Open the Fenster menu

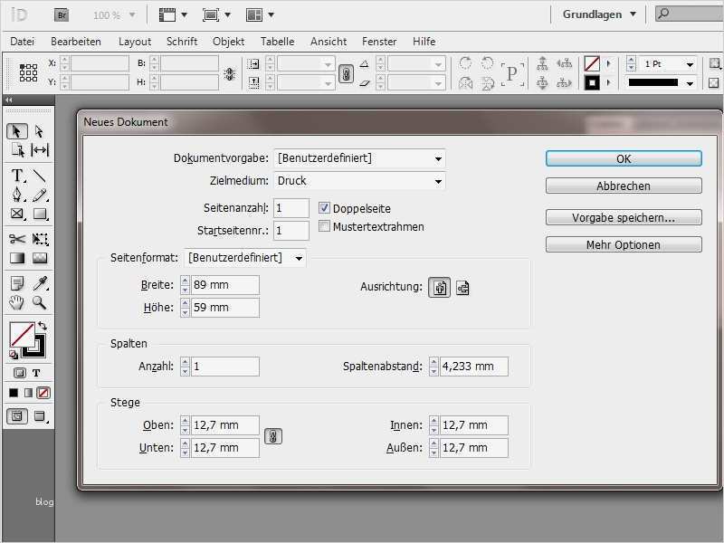(x=379, y=41)
